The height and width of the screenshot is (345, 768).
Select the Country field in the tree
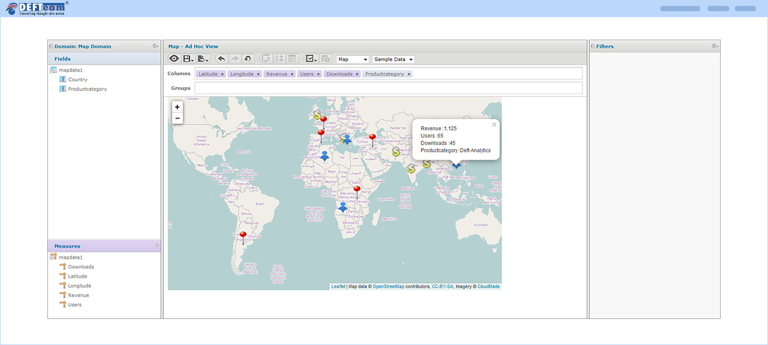[78, 79]
